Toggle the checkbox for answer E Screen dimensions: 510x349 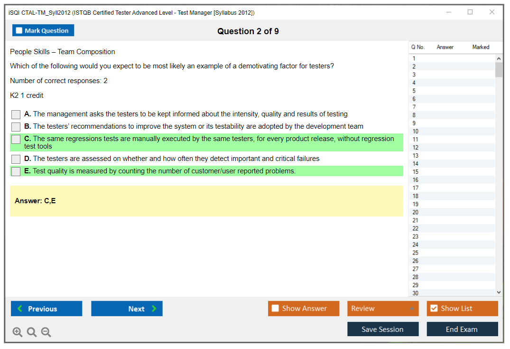pyautogui.click(x=16, y=171)
